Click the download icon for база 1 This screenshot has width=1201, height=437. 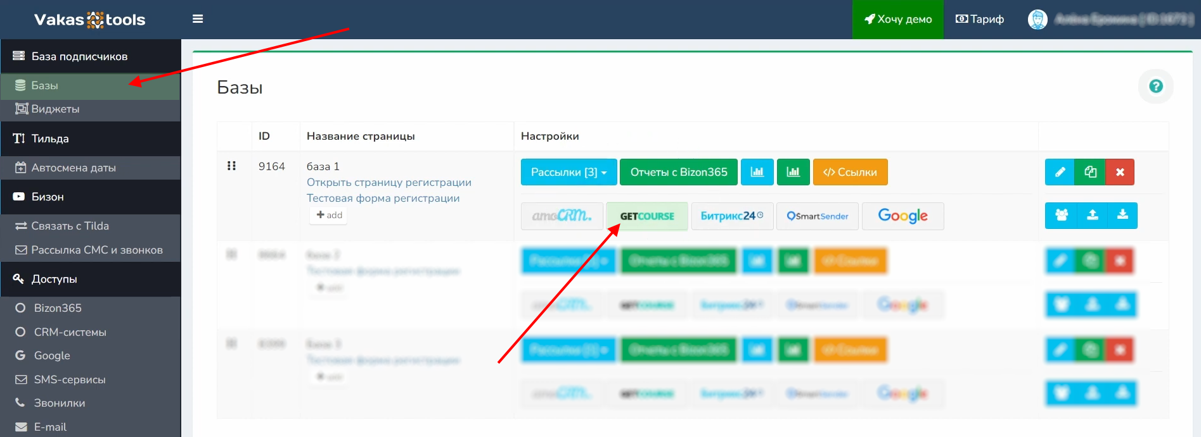1122,215
